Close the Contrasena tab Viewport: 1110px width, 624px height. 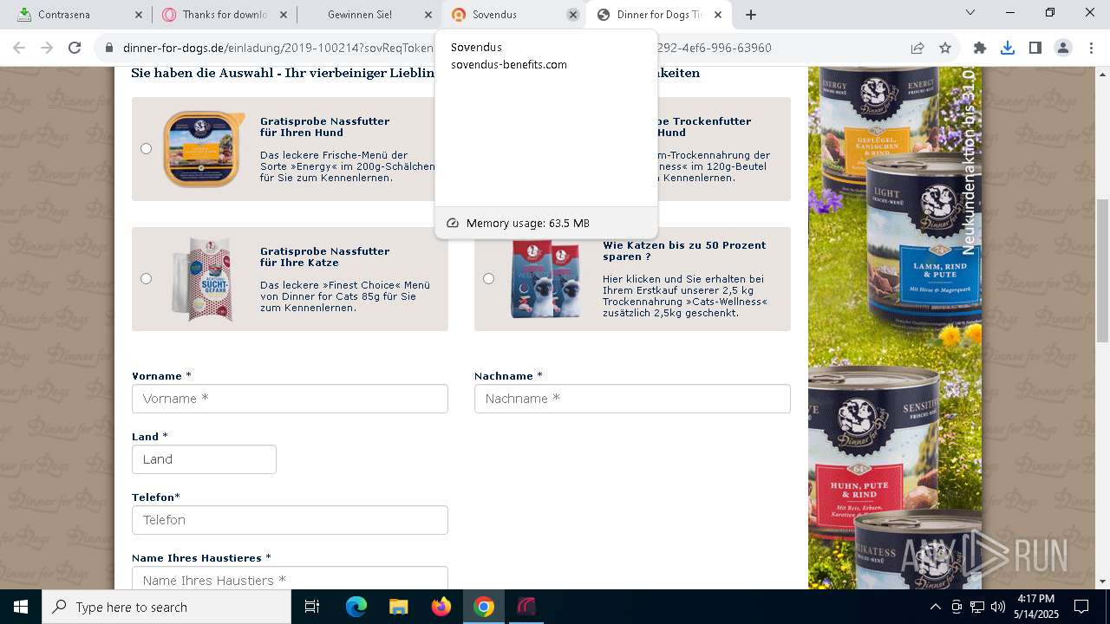click(139, 15)
